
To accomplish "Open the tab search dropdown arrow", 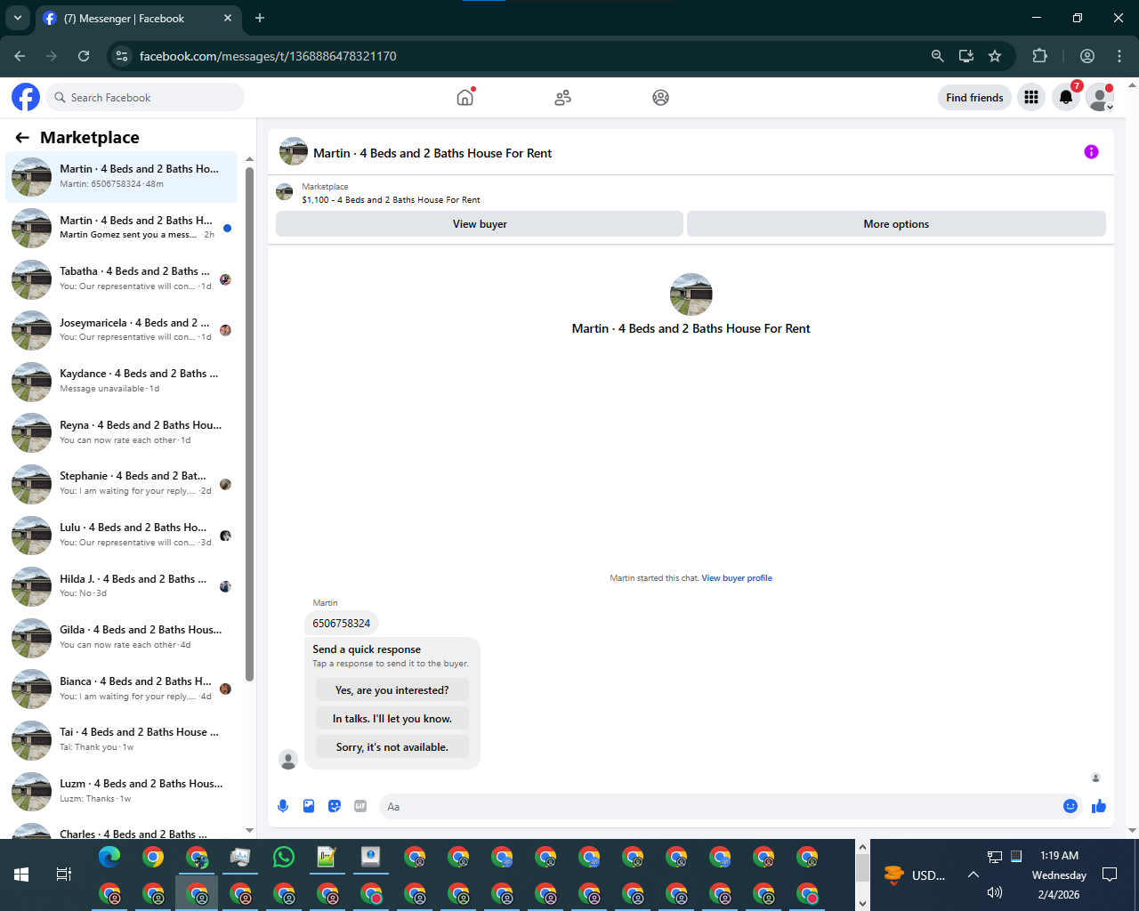I will tap(17, 18).
